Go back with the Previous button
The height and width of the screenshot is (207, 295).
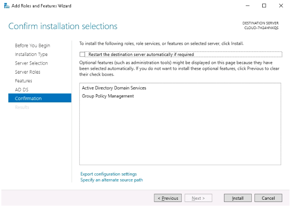tap(168, 198)
